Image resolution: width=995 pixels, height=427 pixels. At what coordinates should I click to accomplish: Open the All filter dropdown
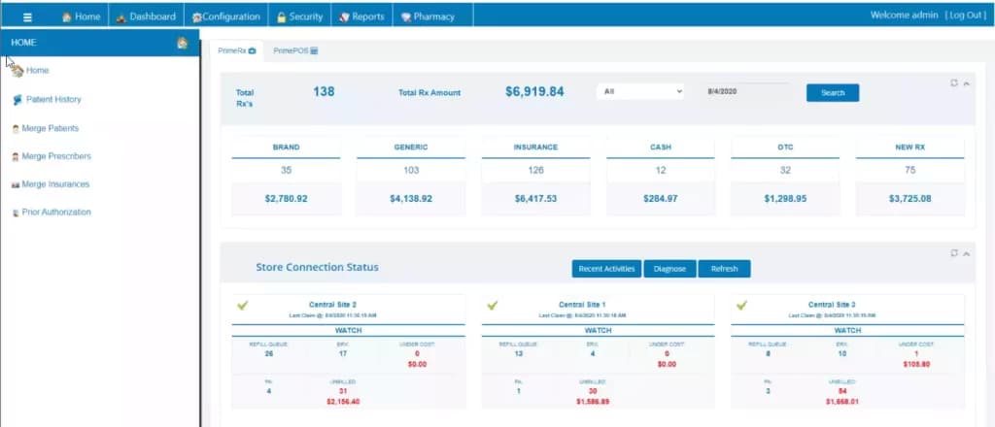point(641,91)
